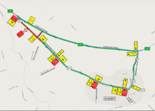The height and width of the screenshot is (111, 155).
Task: Select the red Road Ahead Closed sign above Gortnaran Road
Action: click(55, 62)
